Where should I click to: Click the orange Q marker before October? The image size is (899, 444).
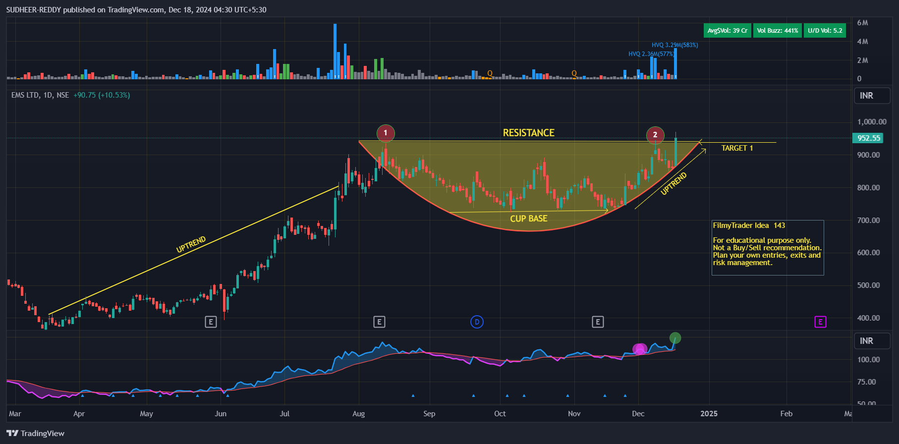(x=490, y=73)
